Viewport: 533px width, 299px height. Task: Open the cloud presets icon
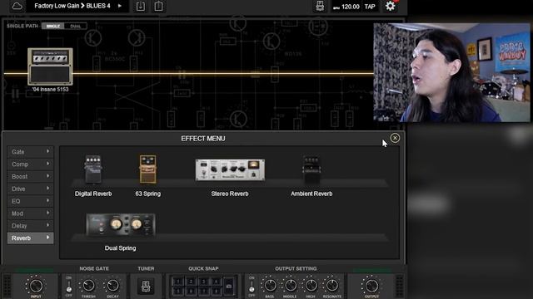pyautogui.click(x=17, y=6)
